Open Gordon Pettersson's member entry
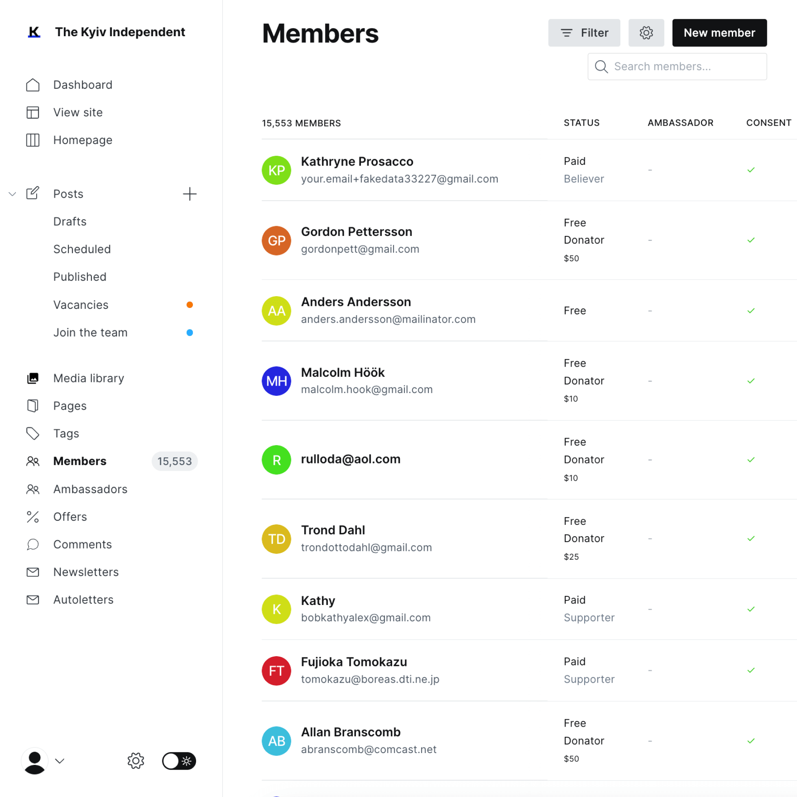Viewport: 797px width, 797px height. [x=356, y=232]
